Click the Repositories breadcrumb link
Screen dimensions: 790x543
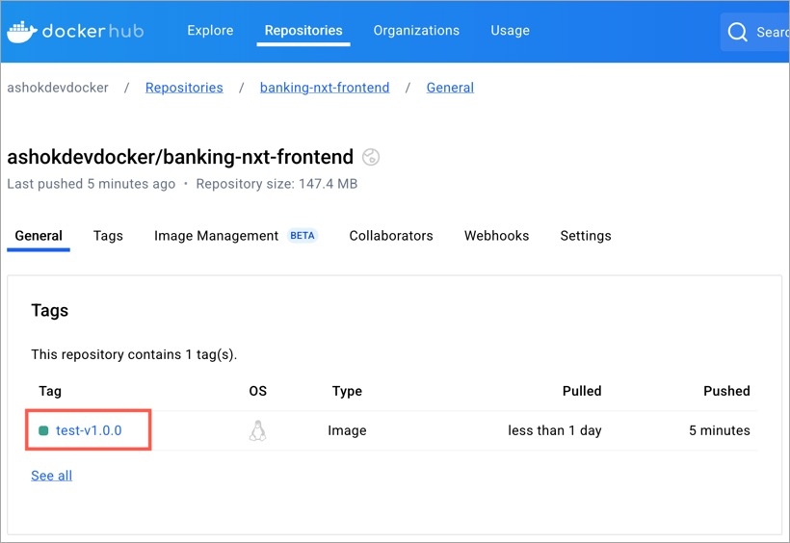click(184, 88)
